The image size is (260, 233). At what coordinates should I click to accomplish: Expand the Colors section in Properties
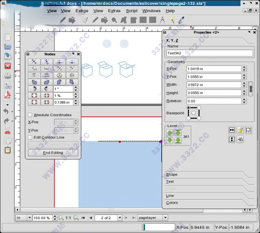tap(172, 203)
